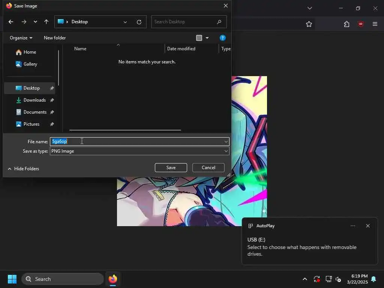This screenshot has width=384, height=288.
Task: Open the help icon in dialog
Action: click(x=223, y=38)
